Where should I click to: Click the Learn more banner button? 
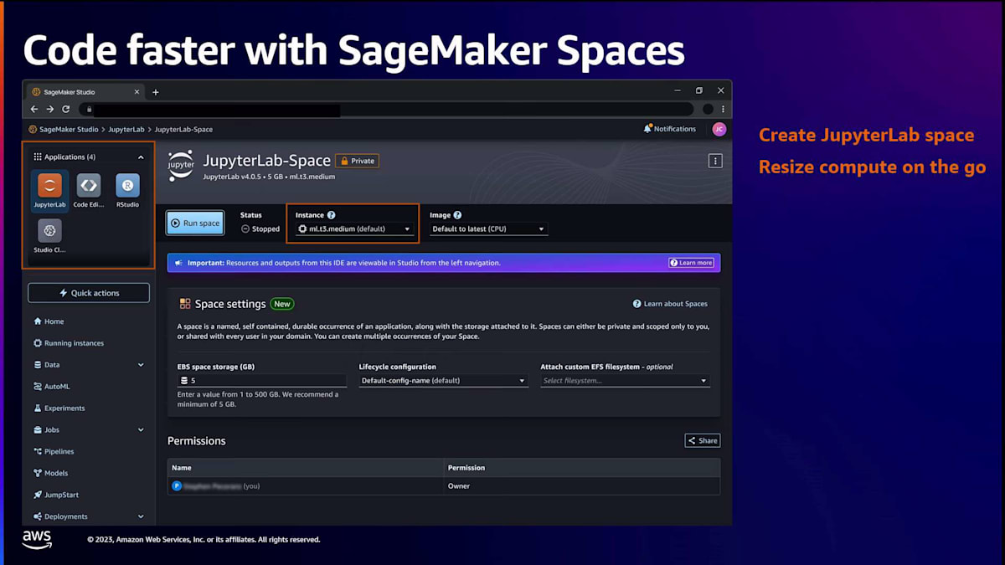pyautogui.click(x=692, y=263)
